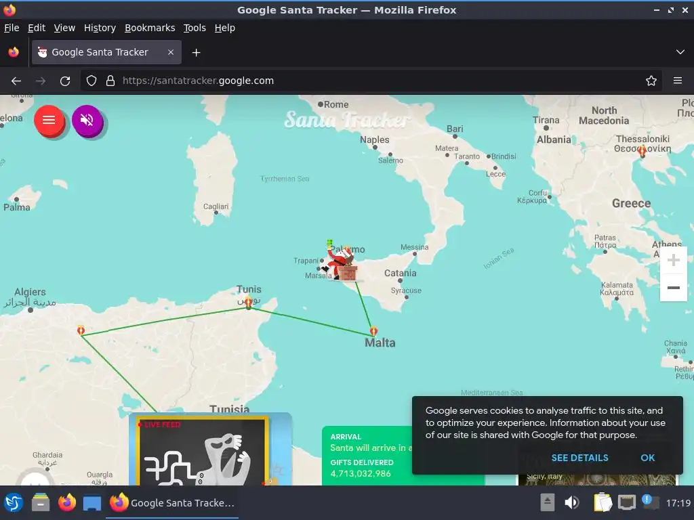694x520 pixels.
Task: Click the network monitor tray icon
Action: coord(627,503)
